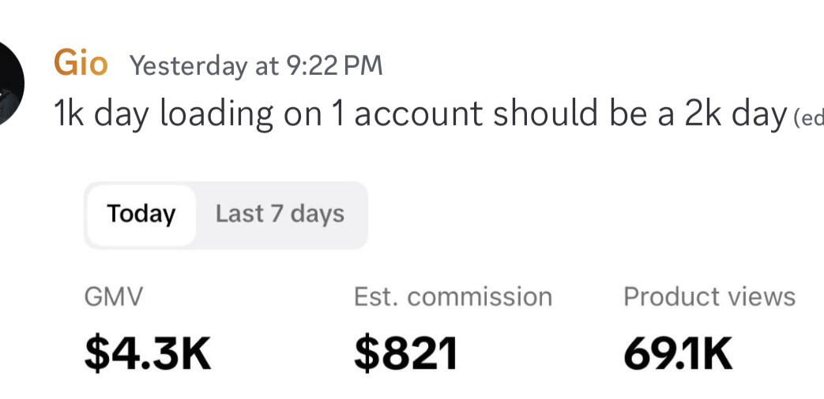This screenshot has height=399, width=824.
Task: Click "2k day" in the message
Action: click(x=735, y=115)
